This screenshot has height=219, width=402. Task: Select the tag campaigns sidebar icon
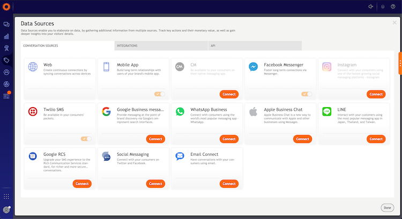pos(6,60)
